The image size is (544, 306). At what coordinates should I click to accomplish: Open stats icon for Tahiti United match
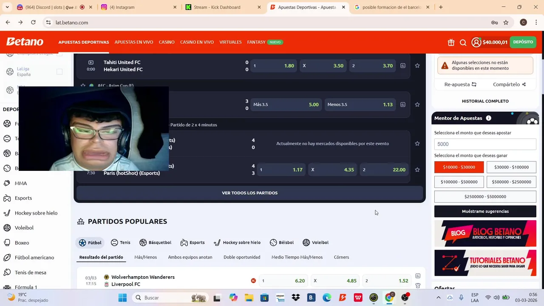pos(403,65)
